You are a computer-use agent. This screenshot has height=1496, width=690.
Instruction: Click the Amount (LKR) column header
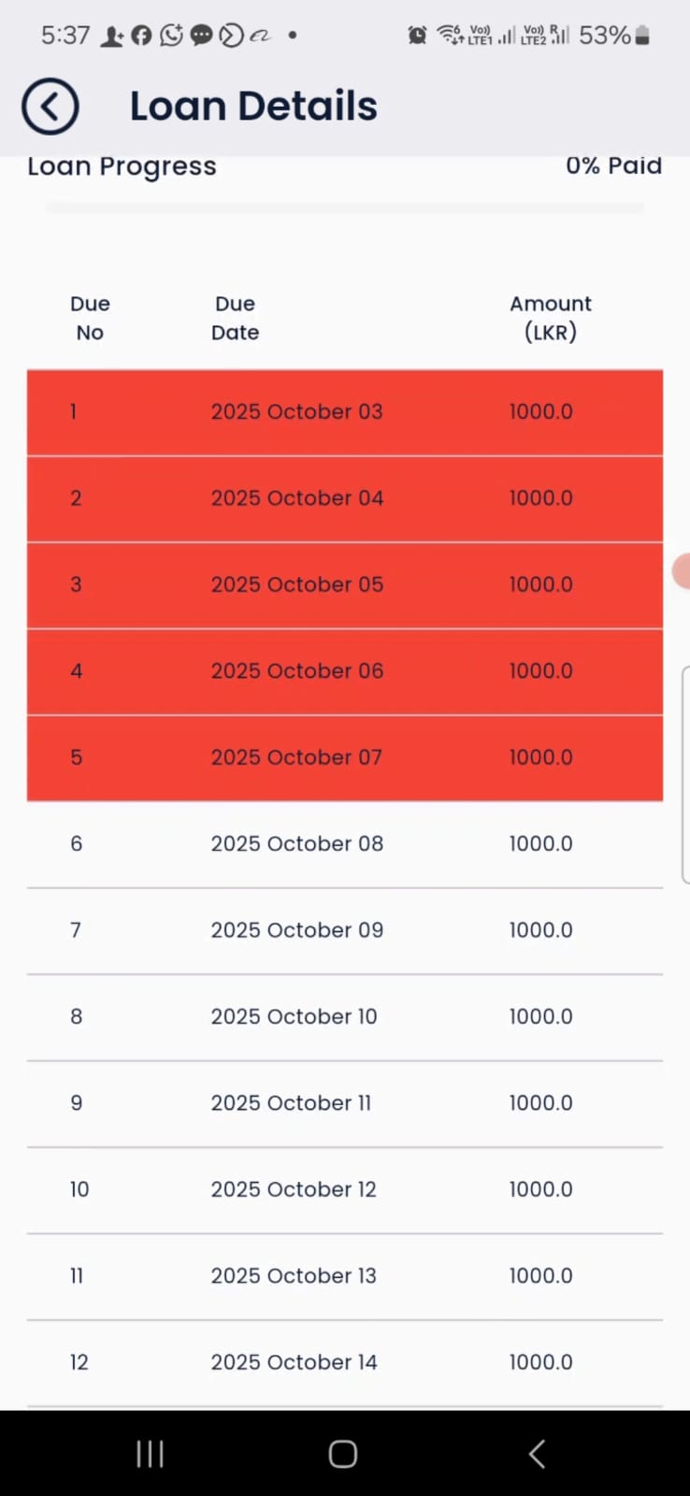click(550, 318)
